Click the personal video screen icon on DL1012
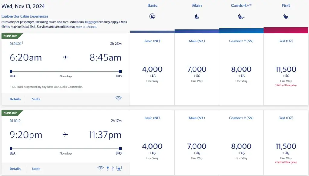The width and height of the screenshot is (309, 176). click(119, 168)
